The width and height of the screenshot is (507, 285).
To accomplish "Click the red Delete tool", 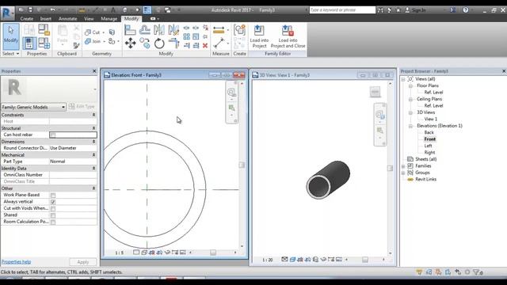I will (205, 46).
